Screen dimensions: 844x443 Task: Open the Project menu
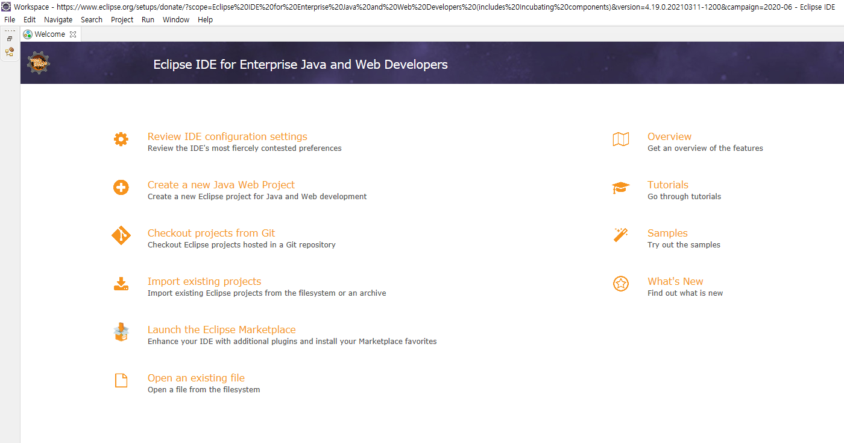click(x=122, y=19)
